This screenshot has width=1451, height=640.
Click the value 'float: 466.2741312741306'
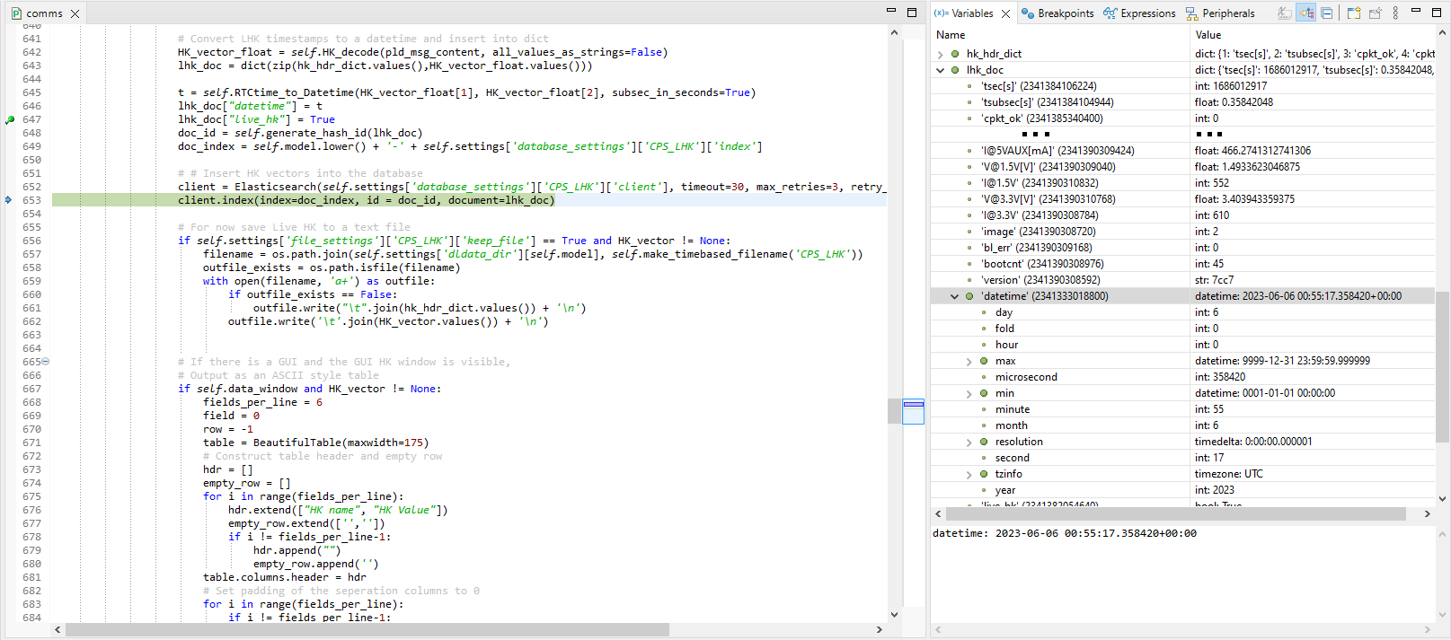pyautogui.click(x=1252, y=151)
